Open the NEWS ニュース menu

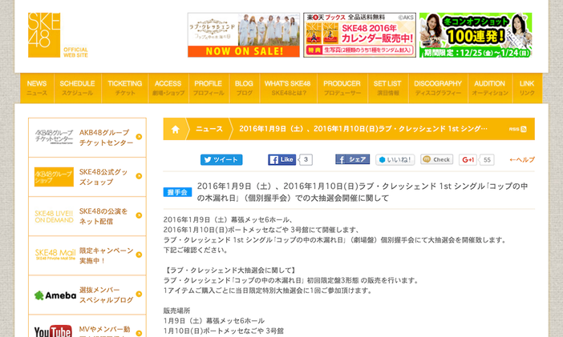click(37, 88)
